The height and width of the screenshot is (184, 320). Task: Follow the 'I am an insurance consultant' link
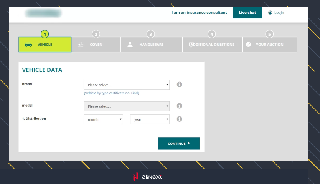(199, 13)
